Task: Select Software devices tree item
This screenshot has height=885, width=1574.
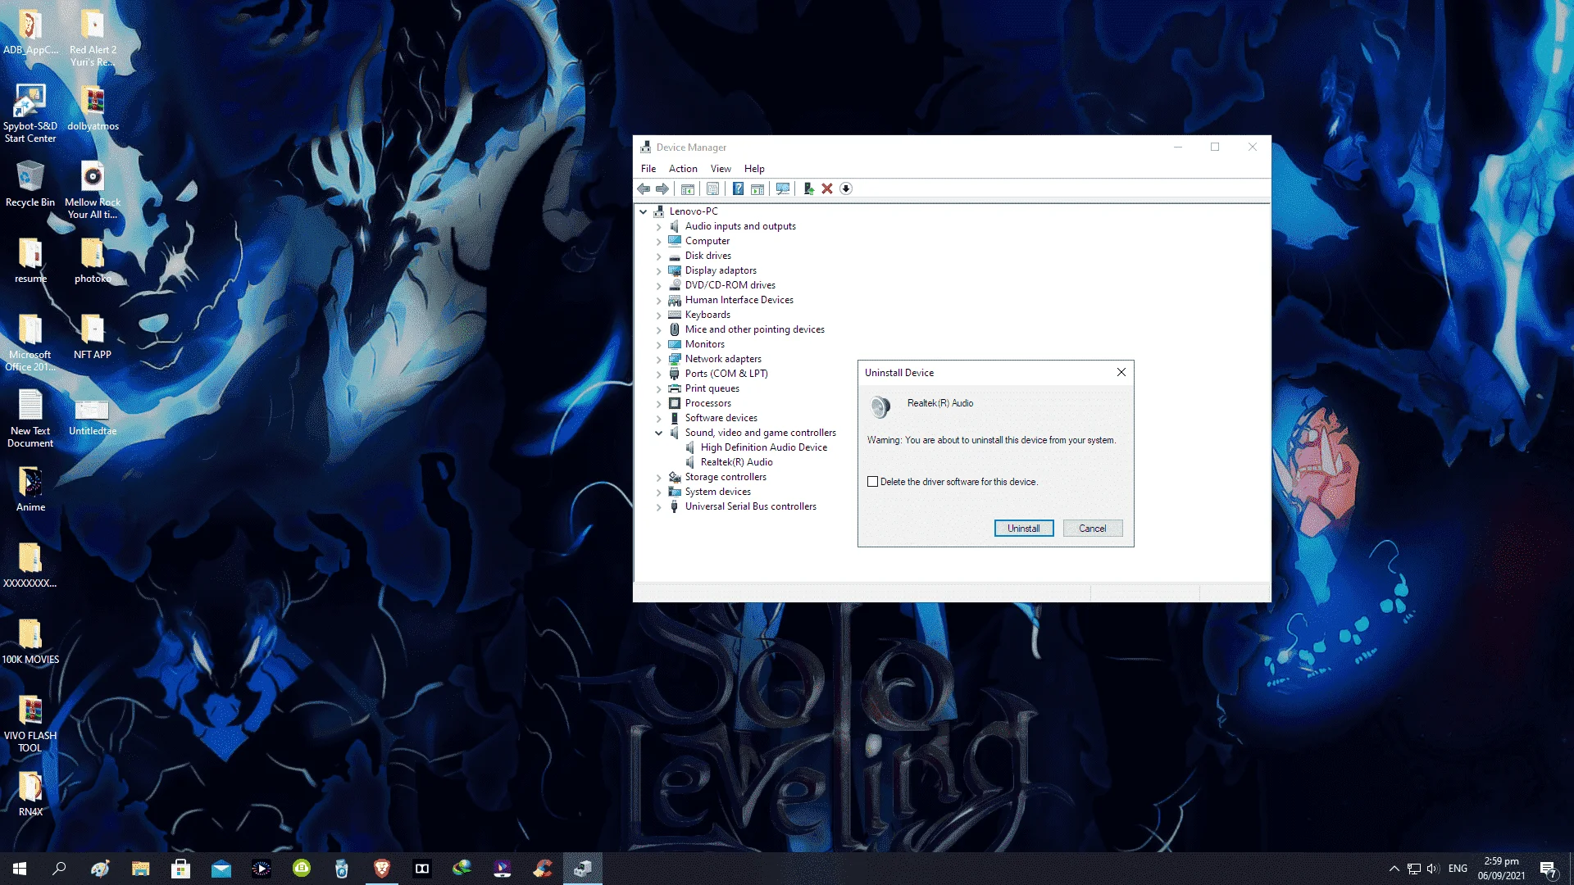Action: [x=721, y=418]
